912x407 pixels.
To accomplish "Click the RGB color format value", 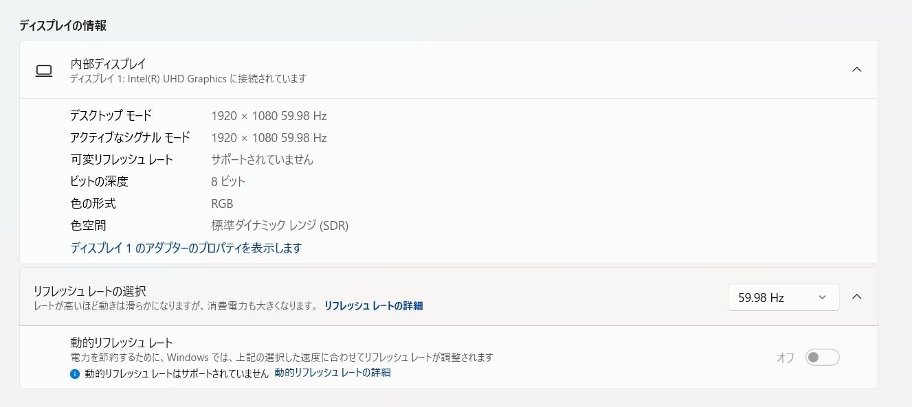I will pyautogui.click(x=222, y=203).
